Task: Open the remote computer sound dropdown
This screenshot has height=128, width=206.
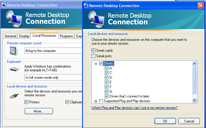Action: click(53, 51)
